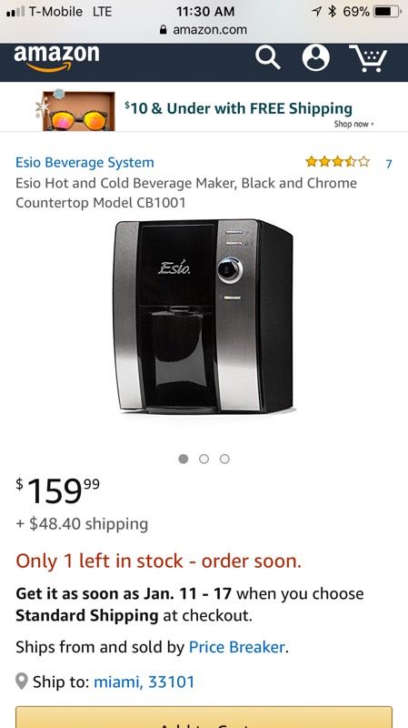This screenshot has height=728, width=408.
Task: Open the Esio Beverage System brand link
Action: point(85,163)
